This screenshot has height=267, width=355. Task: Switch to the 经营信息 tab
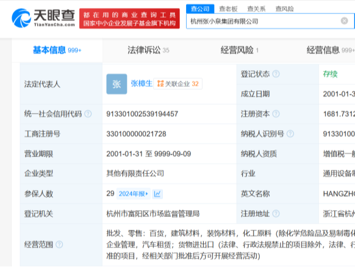[330, 50]
